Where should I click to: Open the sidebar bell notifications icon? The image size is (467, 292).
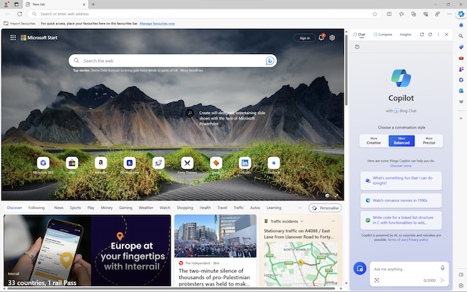pos(461,25)
